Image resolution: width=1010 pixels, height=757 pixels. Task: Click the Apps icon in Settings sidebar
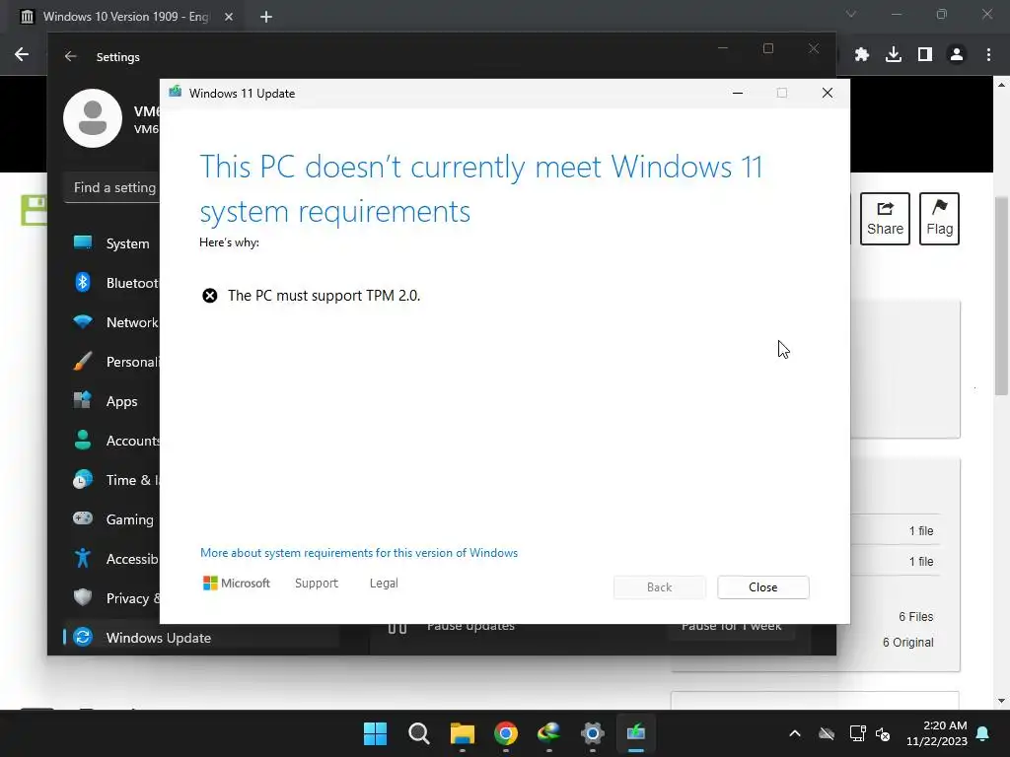point(83,400)
